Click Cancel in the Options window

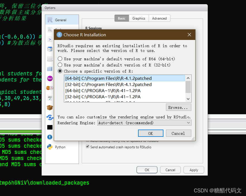pyautogui.click(x=170, y=170)
